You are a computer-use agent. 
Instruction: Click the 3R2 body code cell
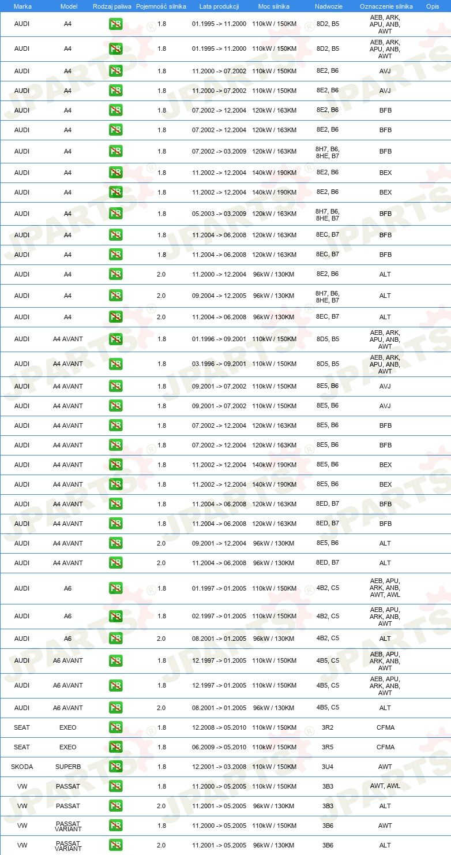pyautogui.click(x=328, y=727)
